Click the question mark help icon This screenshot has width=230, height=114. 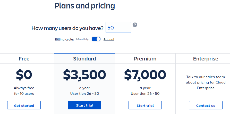[135, 25]
